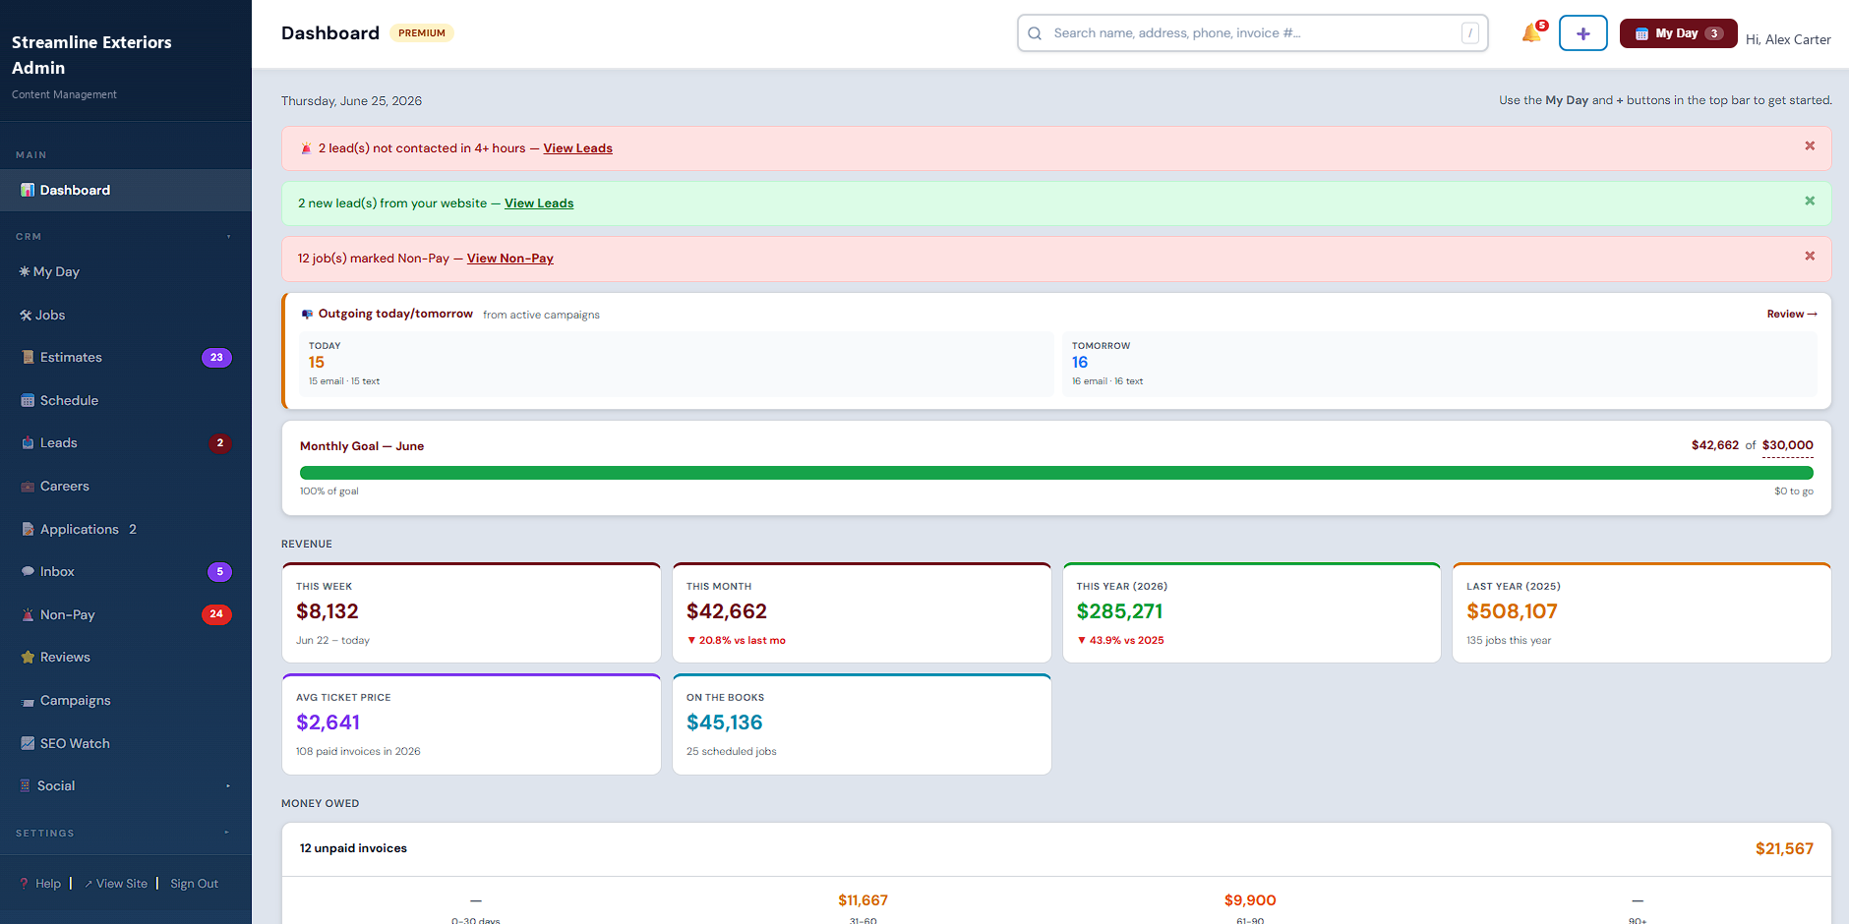Open This Year revenue $285,271
1849x924 pixels.
coord(1252,612)
